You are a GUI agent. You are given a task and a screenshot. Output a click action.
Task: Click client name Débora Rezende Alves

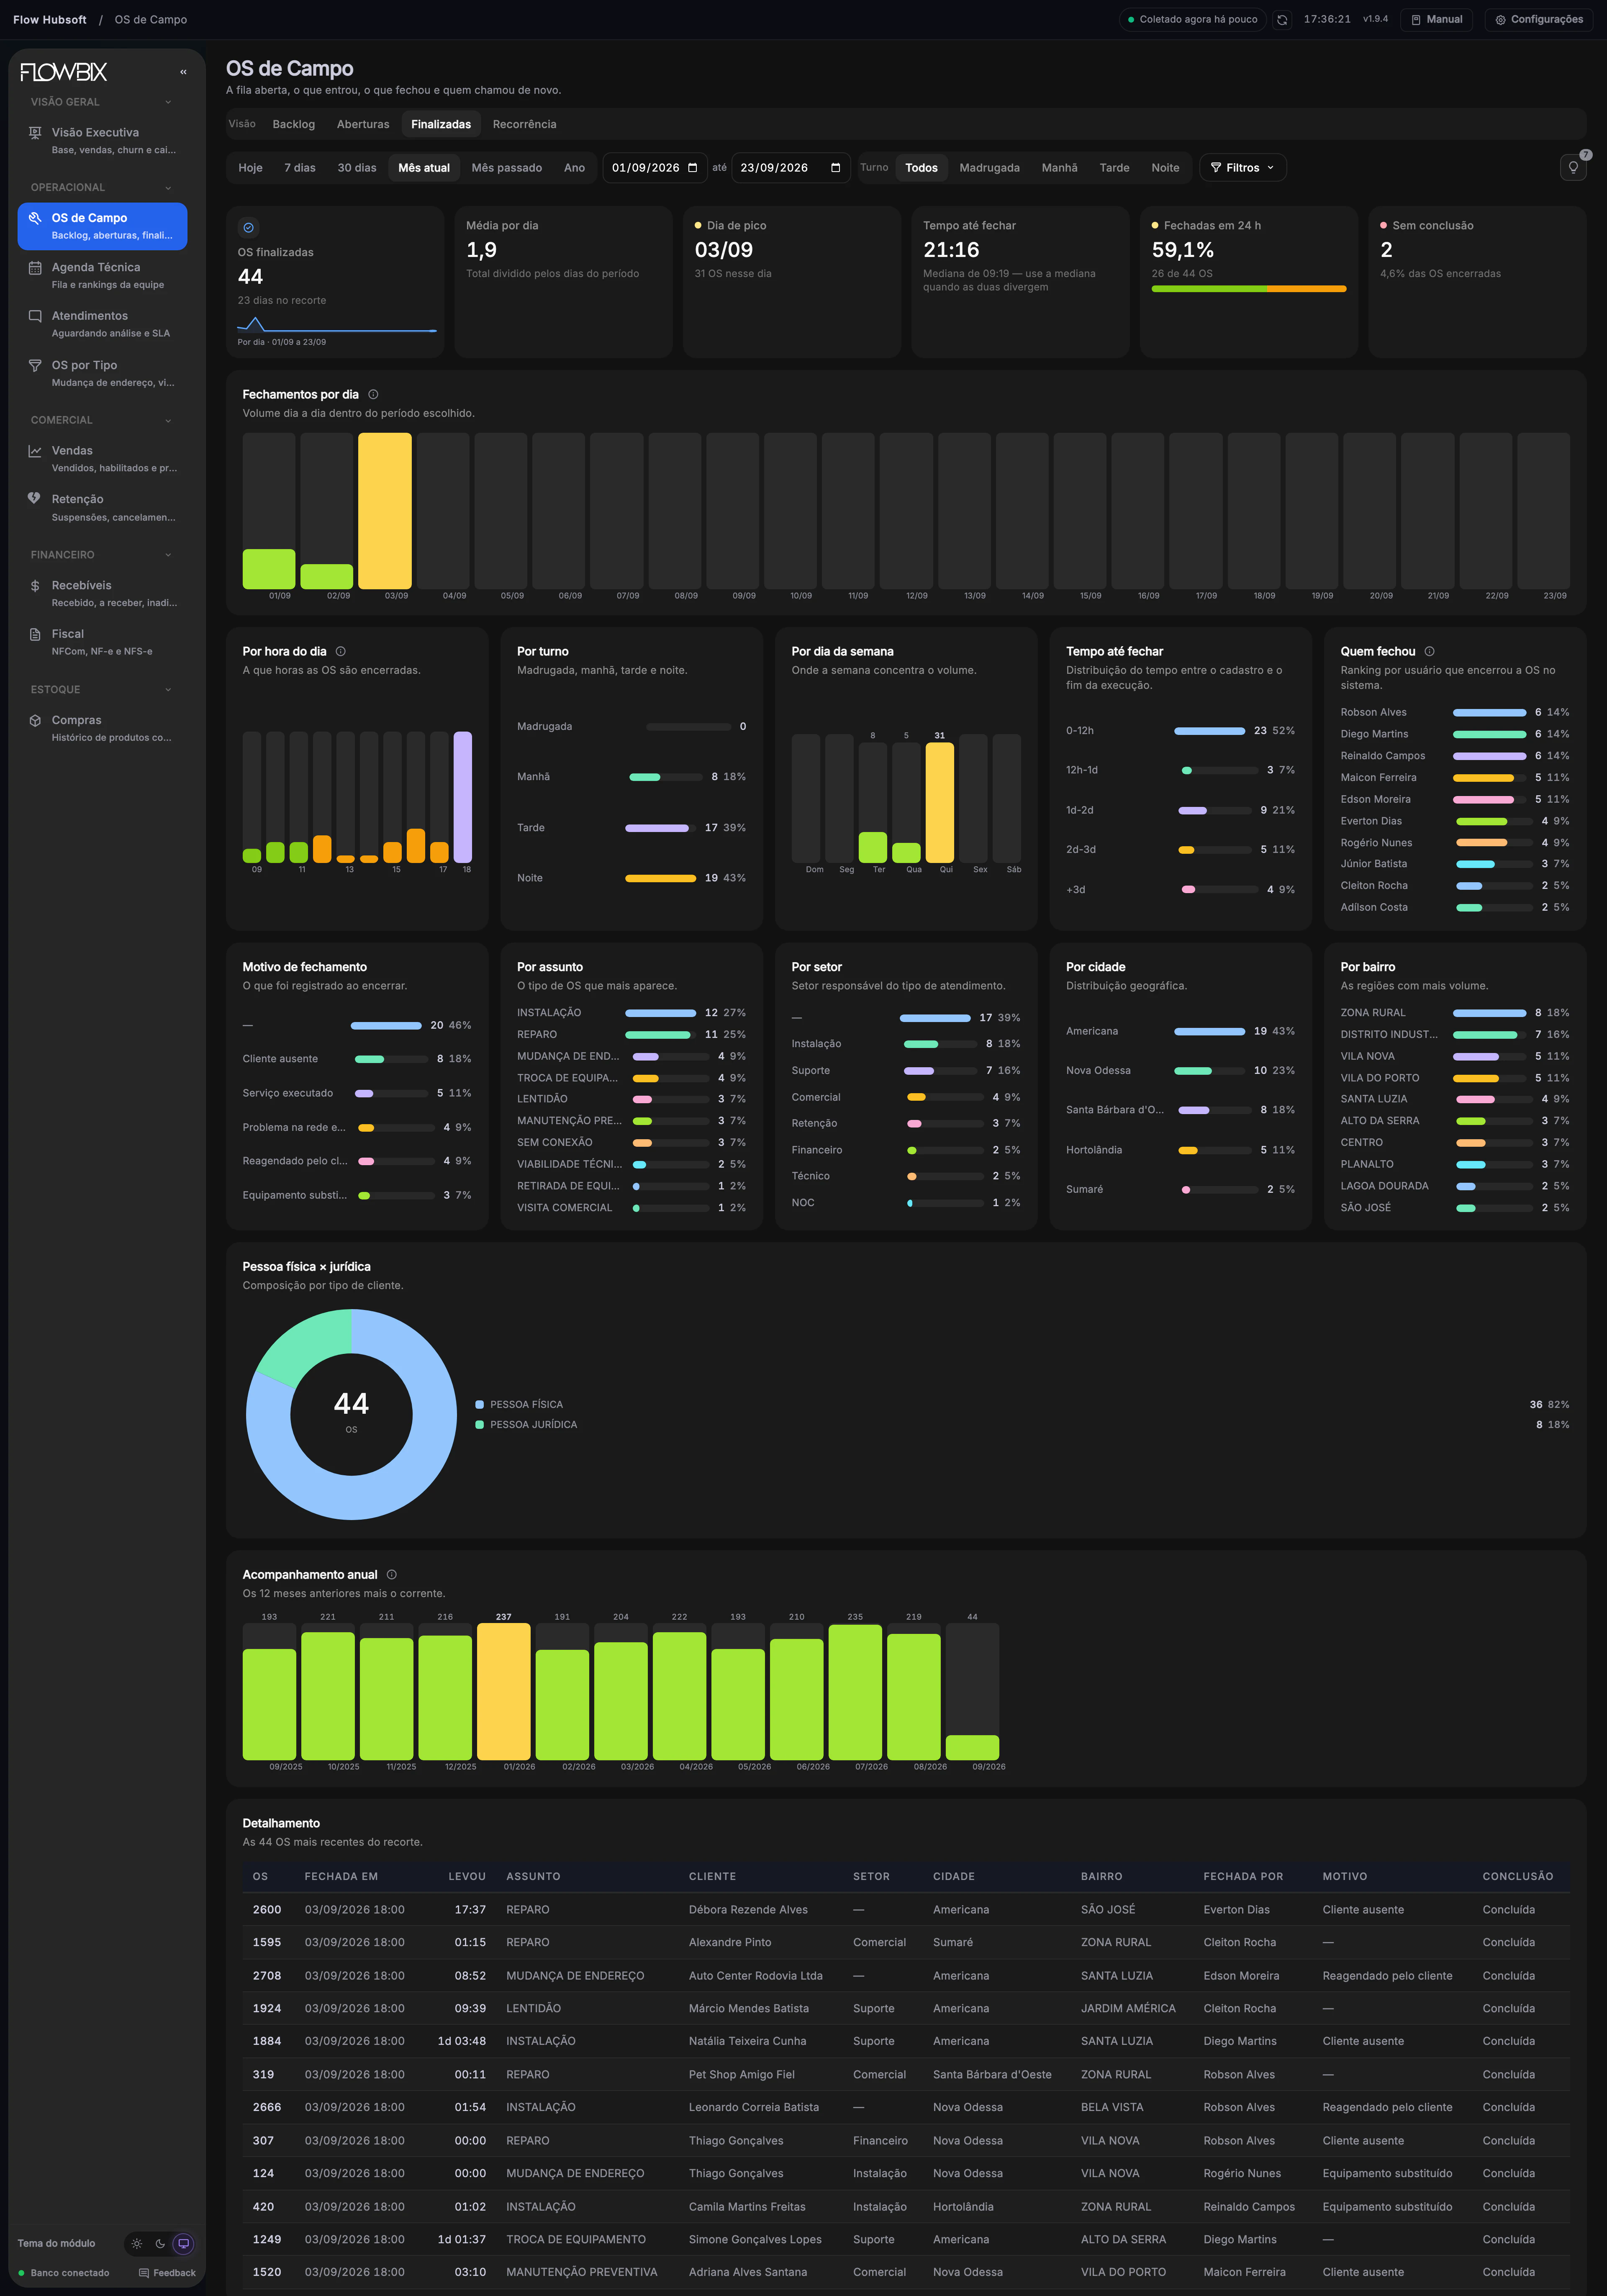coord(748,1910)
